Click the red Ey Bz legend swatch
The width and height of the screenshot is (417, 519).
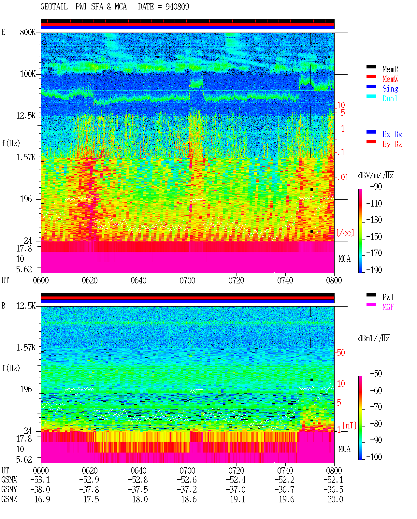[x=371, y=142]
